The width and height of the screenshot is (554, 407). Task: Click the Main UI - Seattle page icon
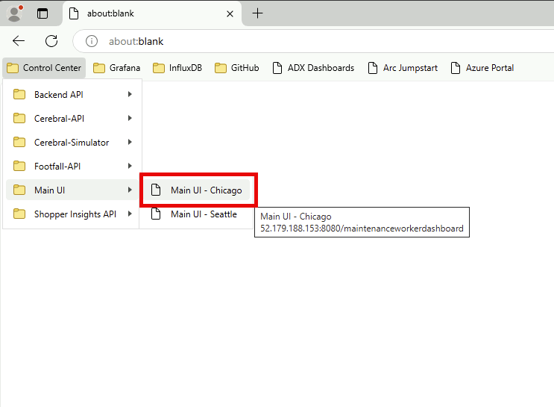tap(156, 214)
